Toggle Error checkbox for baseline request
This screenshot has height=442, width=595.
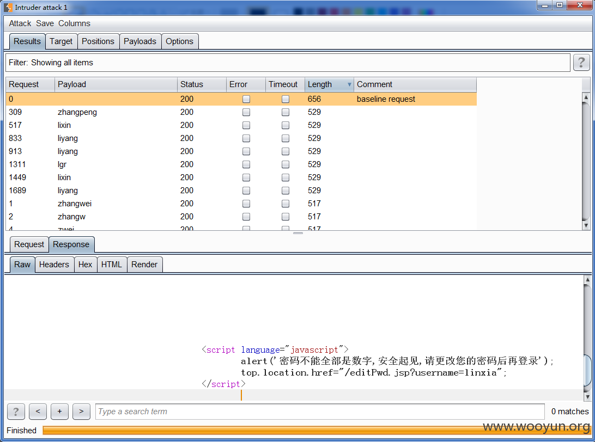pyautogui.click(x=246, y=99)
